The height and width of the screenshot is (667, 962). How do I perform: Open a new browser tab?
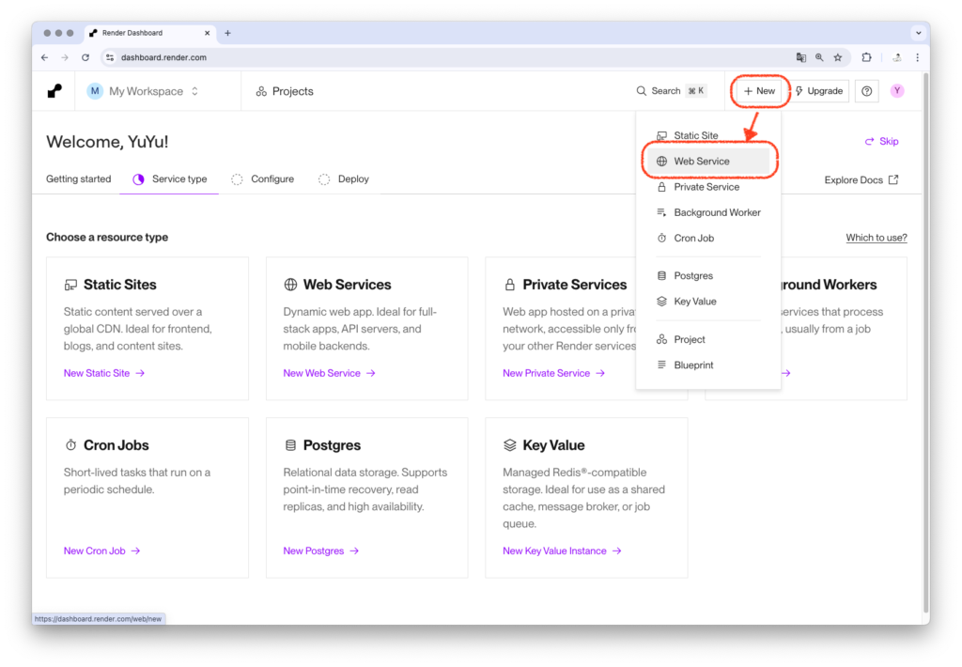tap(227, 33)
